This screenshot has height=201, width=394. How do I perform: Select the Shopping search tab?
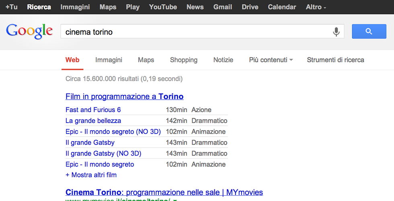pyautogui.click(x=183, y=60)
